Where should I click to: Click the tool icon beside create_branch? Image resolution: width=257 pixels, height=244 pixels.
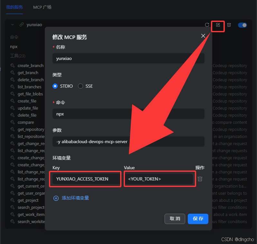pos(13,65)
